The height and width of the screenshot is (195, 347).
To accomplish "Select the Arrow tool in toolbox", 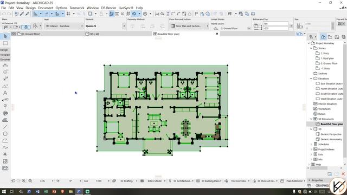I will coord(5,36).
